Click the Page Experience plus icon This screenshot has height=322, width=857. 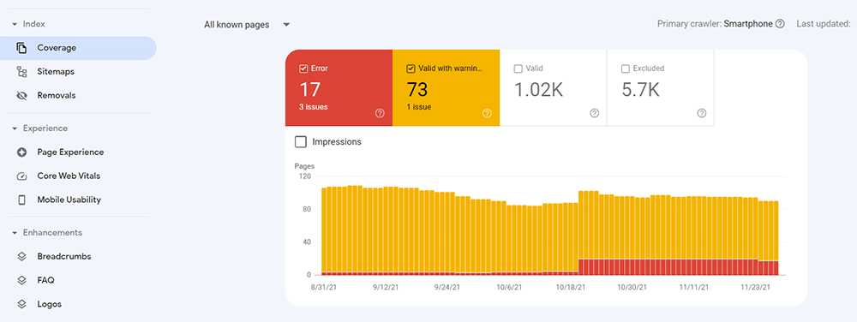coord(22,152)
